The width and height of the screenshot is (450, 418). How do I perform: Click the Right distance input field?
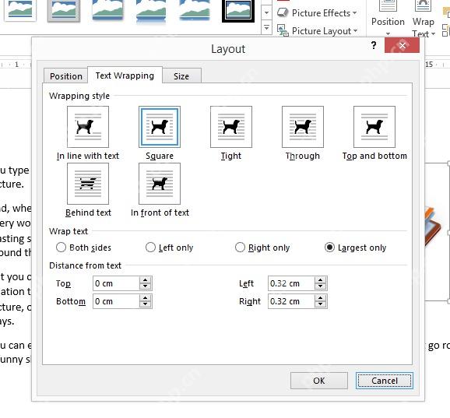coord(292,301)
